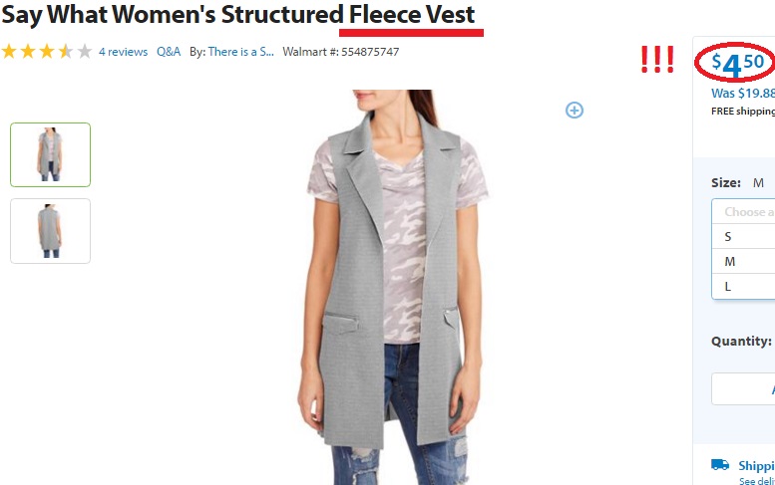Select the back view vest thumbnail

(51, 231)
